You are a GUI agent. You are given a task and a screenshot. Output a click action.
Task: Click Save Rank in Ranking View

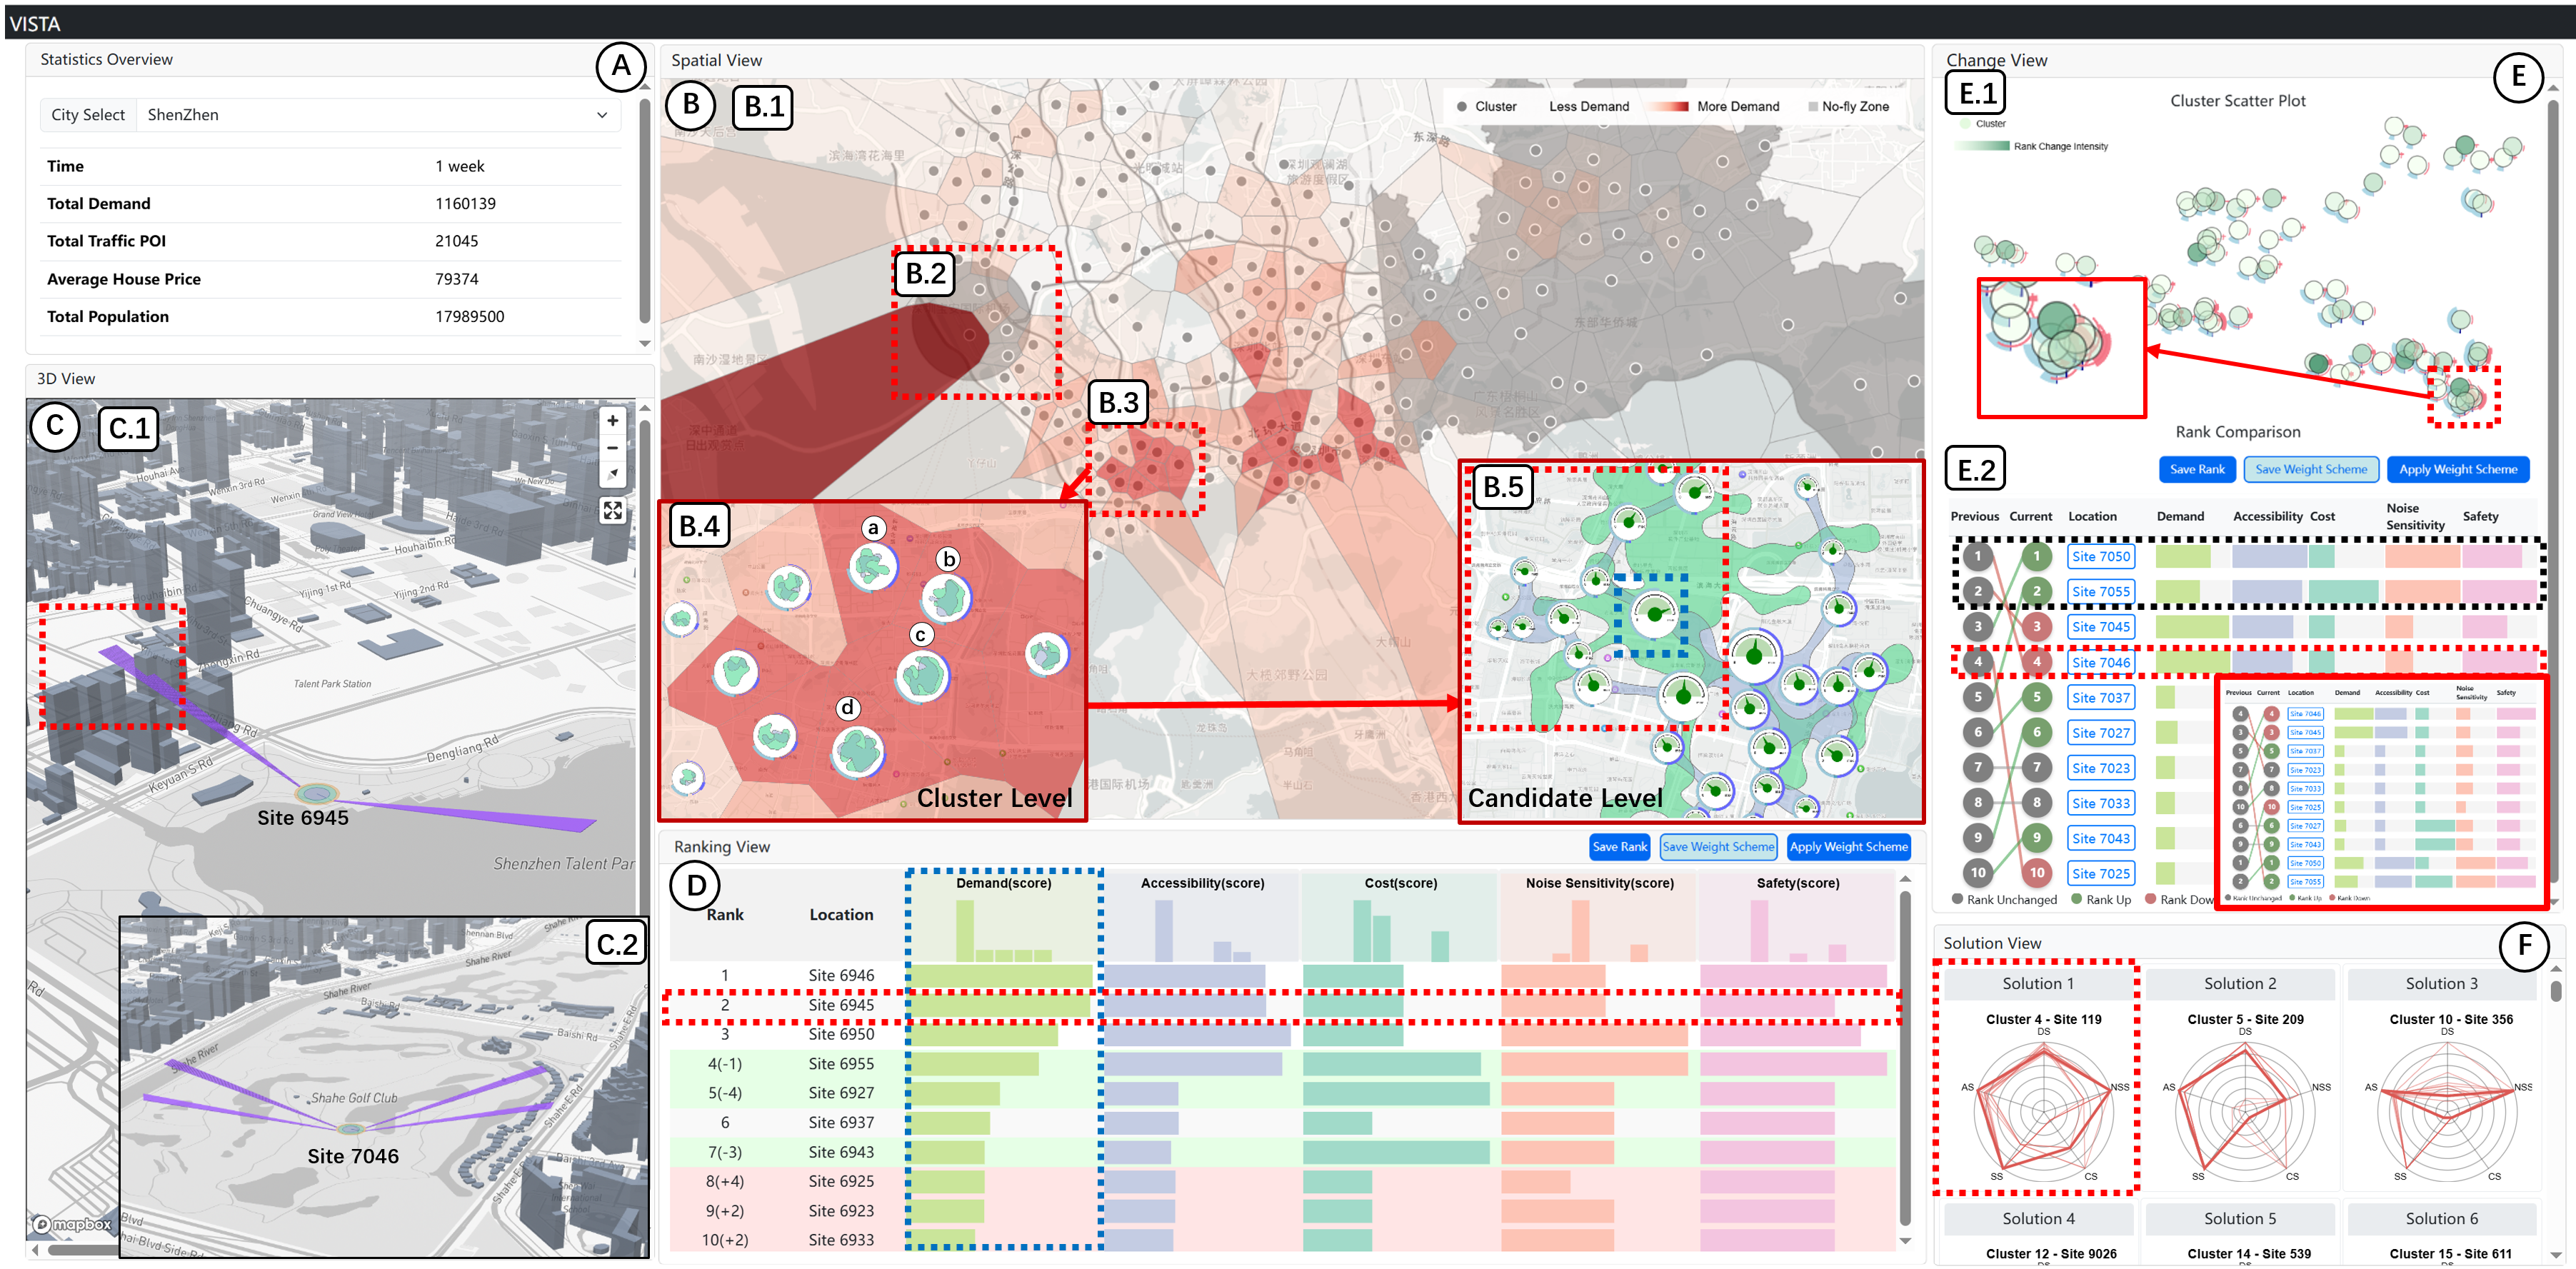pos(1619,846)
